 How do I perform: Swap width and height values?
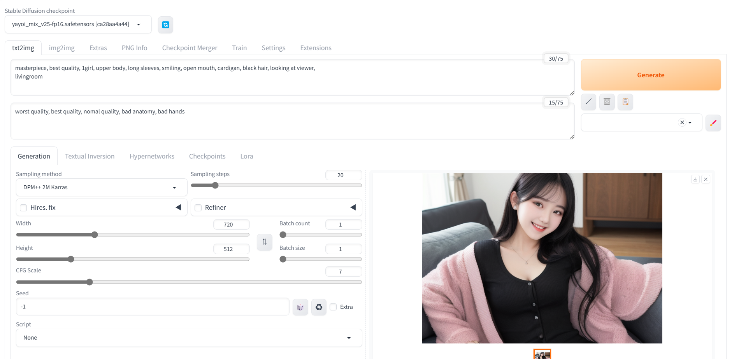(x=265, y=242)
